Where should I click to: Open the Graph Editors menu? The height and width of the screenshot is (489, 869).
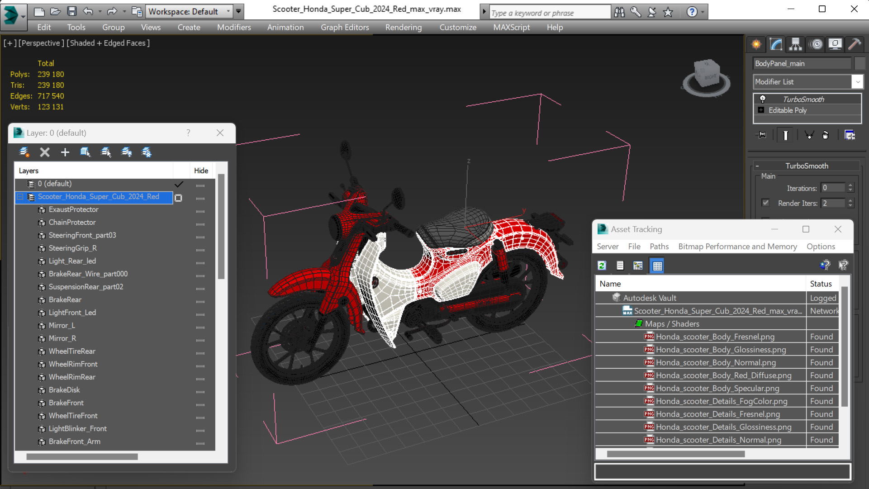(x=345, y=27)
